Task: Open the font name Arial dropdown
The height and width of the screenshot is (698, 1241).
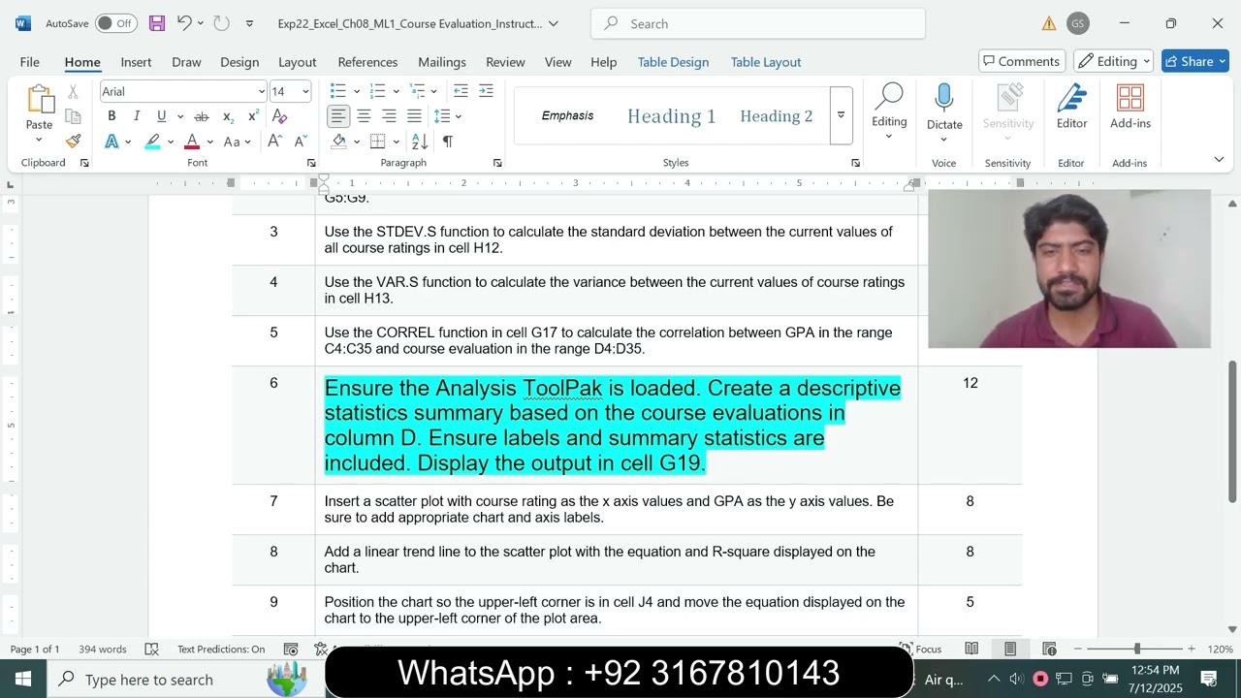Action: point(261,91)
